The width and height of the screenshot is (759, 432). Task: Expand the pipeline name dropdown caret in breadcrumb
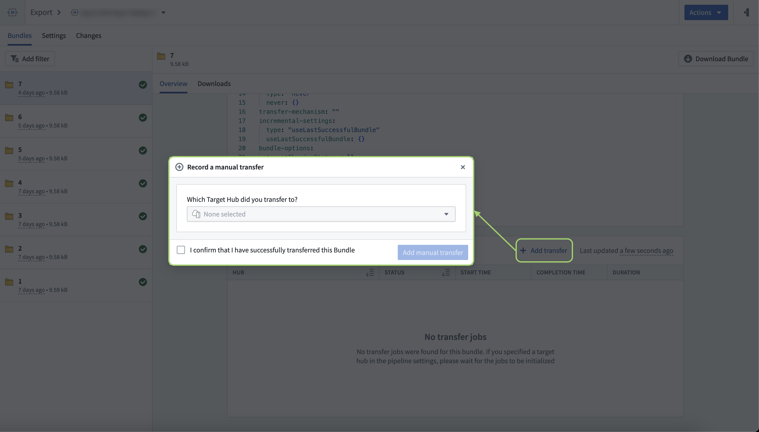point(163,12)
